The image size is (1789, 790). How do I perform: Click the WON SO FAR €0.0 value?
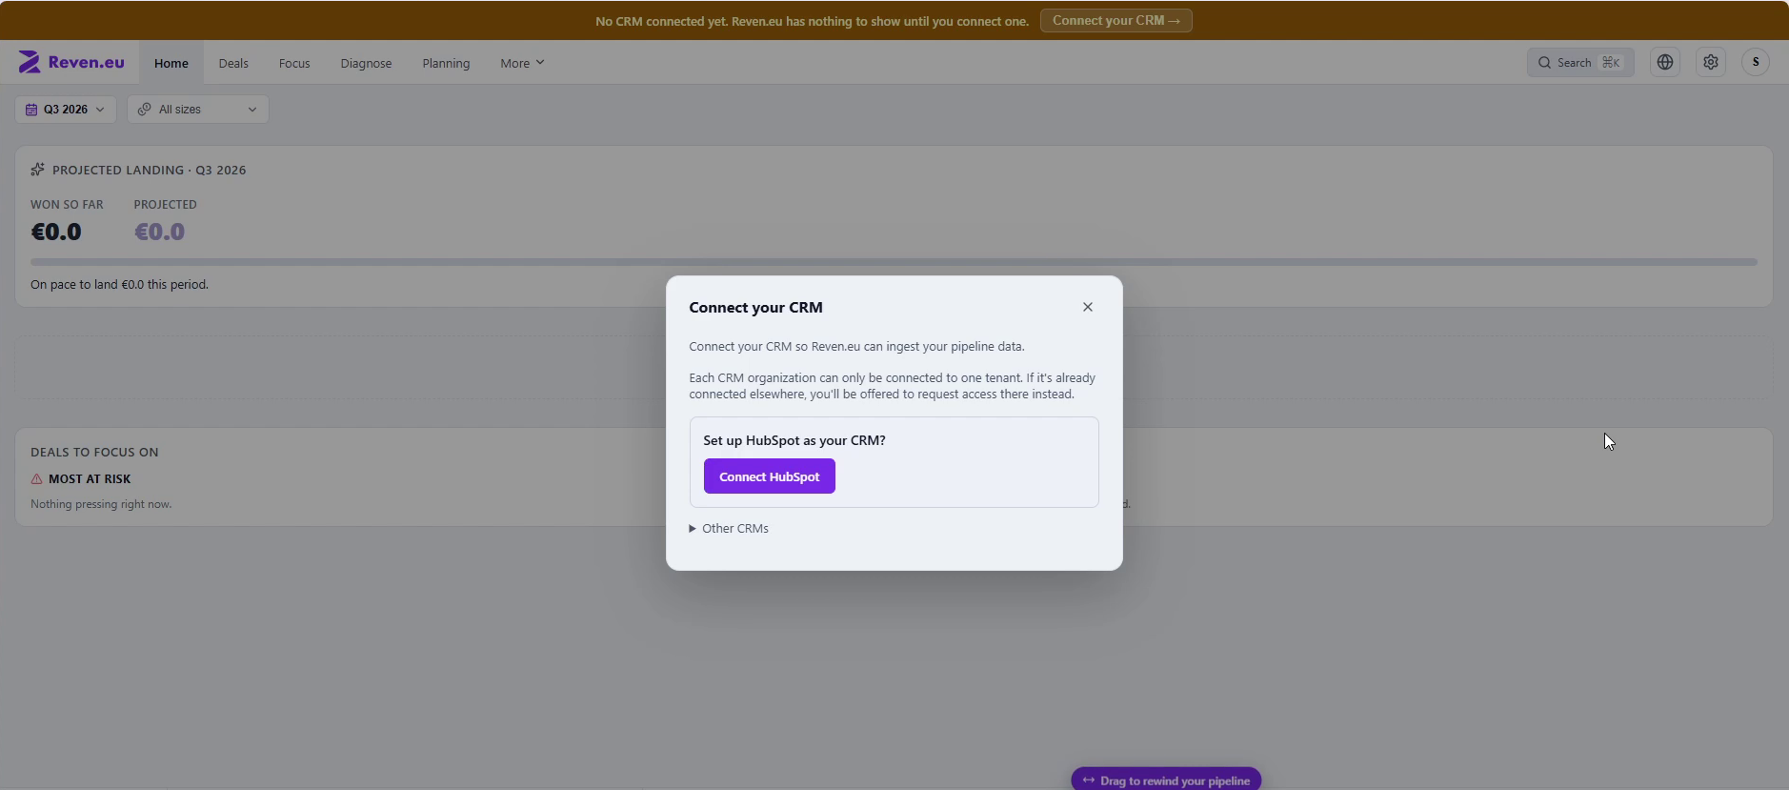tap(56, 232)
